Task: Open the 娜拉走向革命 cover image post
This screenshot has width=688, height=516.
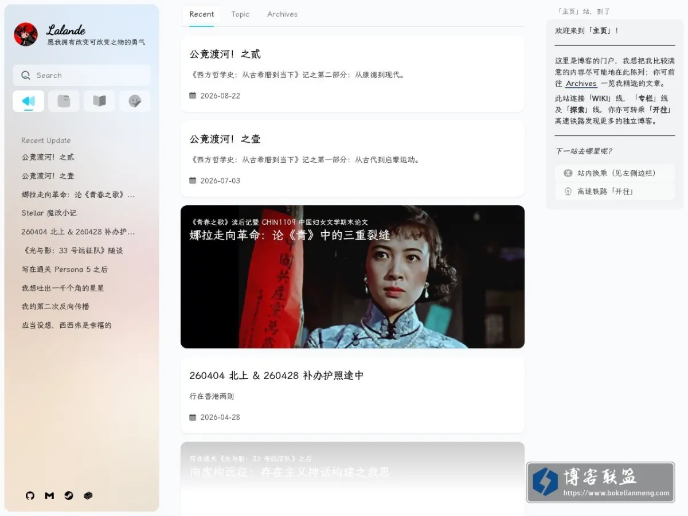Action: coord(353,277)
